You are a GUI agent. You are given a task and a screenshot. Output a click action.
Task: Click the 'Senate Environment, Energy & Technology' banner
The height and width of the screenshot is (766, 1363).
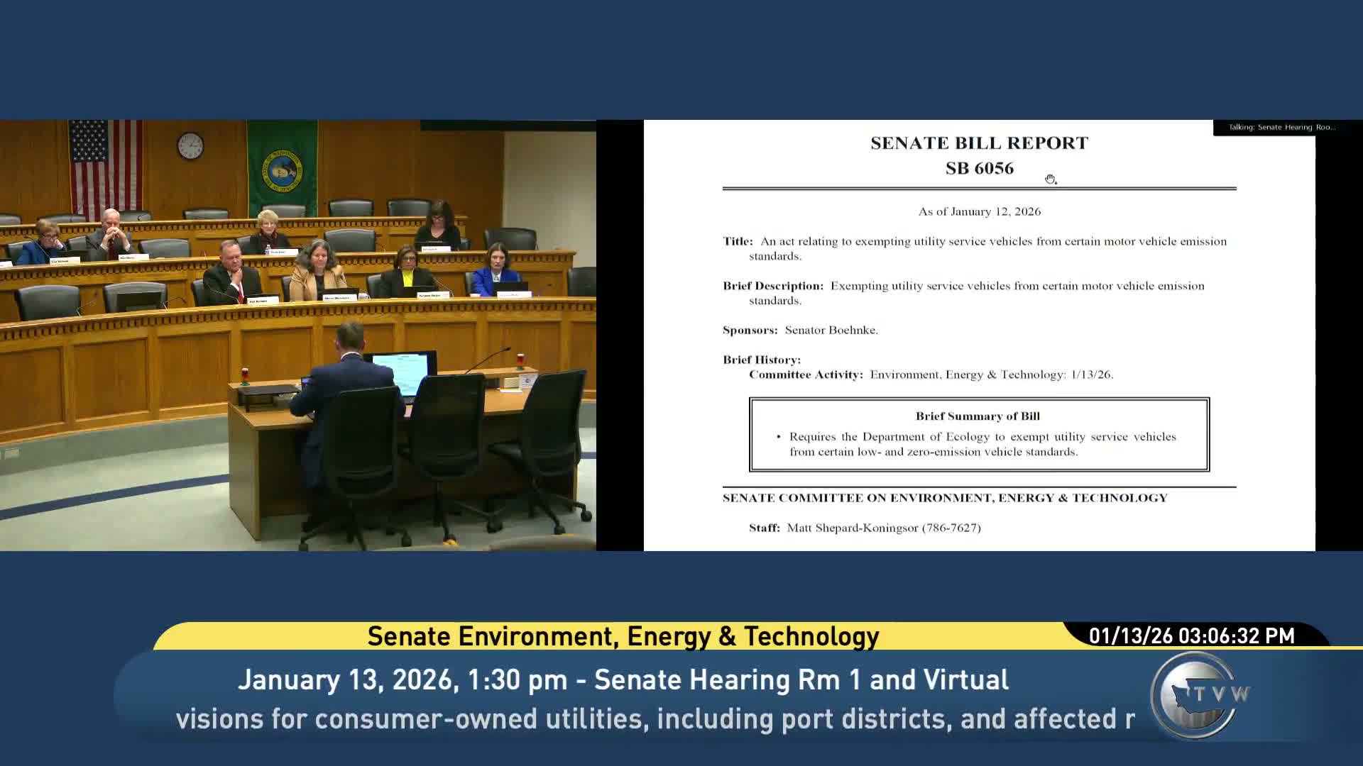point(623,636)
